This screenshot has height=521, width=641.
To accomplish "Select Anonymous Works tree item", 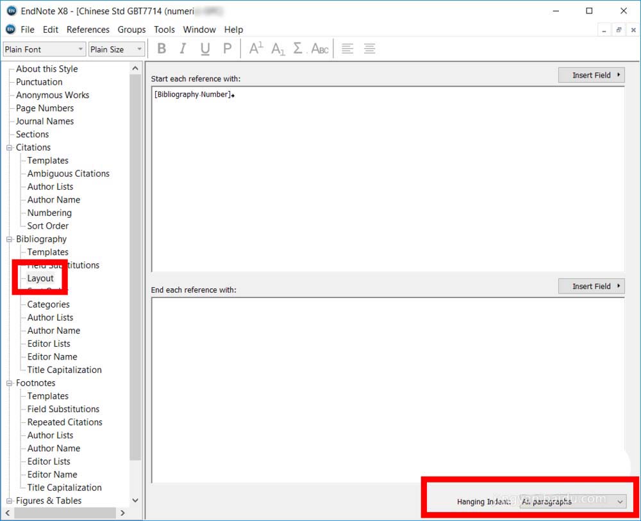I will (53, 95).
